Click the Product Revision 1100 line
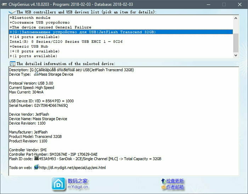This screenshot has height=194, width=248. [28, 141]
